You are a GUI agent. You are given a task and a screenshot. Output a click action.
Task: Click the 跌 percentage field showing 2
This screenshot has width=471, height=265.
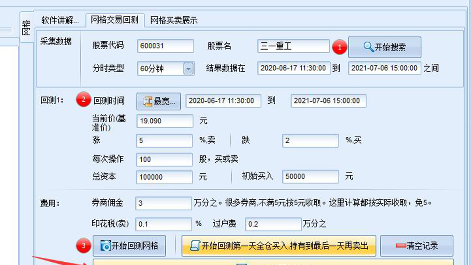coord(311,141)
